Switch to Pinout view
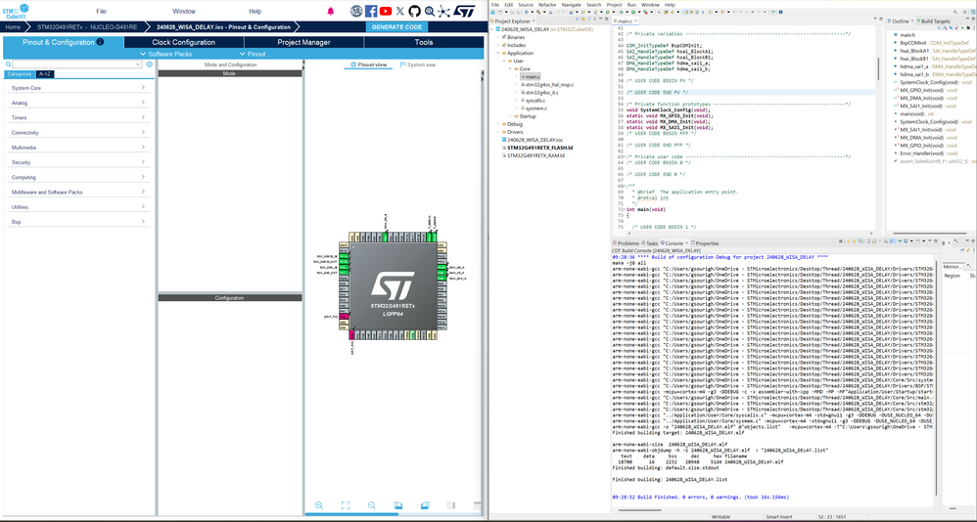Image resolution: width=977 pixels, height=522 pixels. 369,65
